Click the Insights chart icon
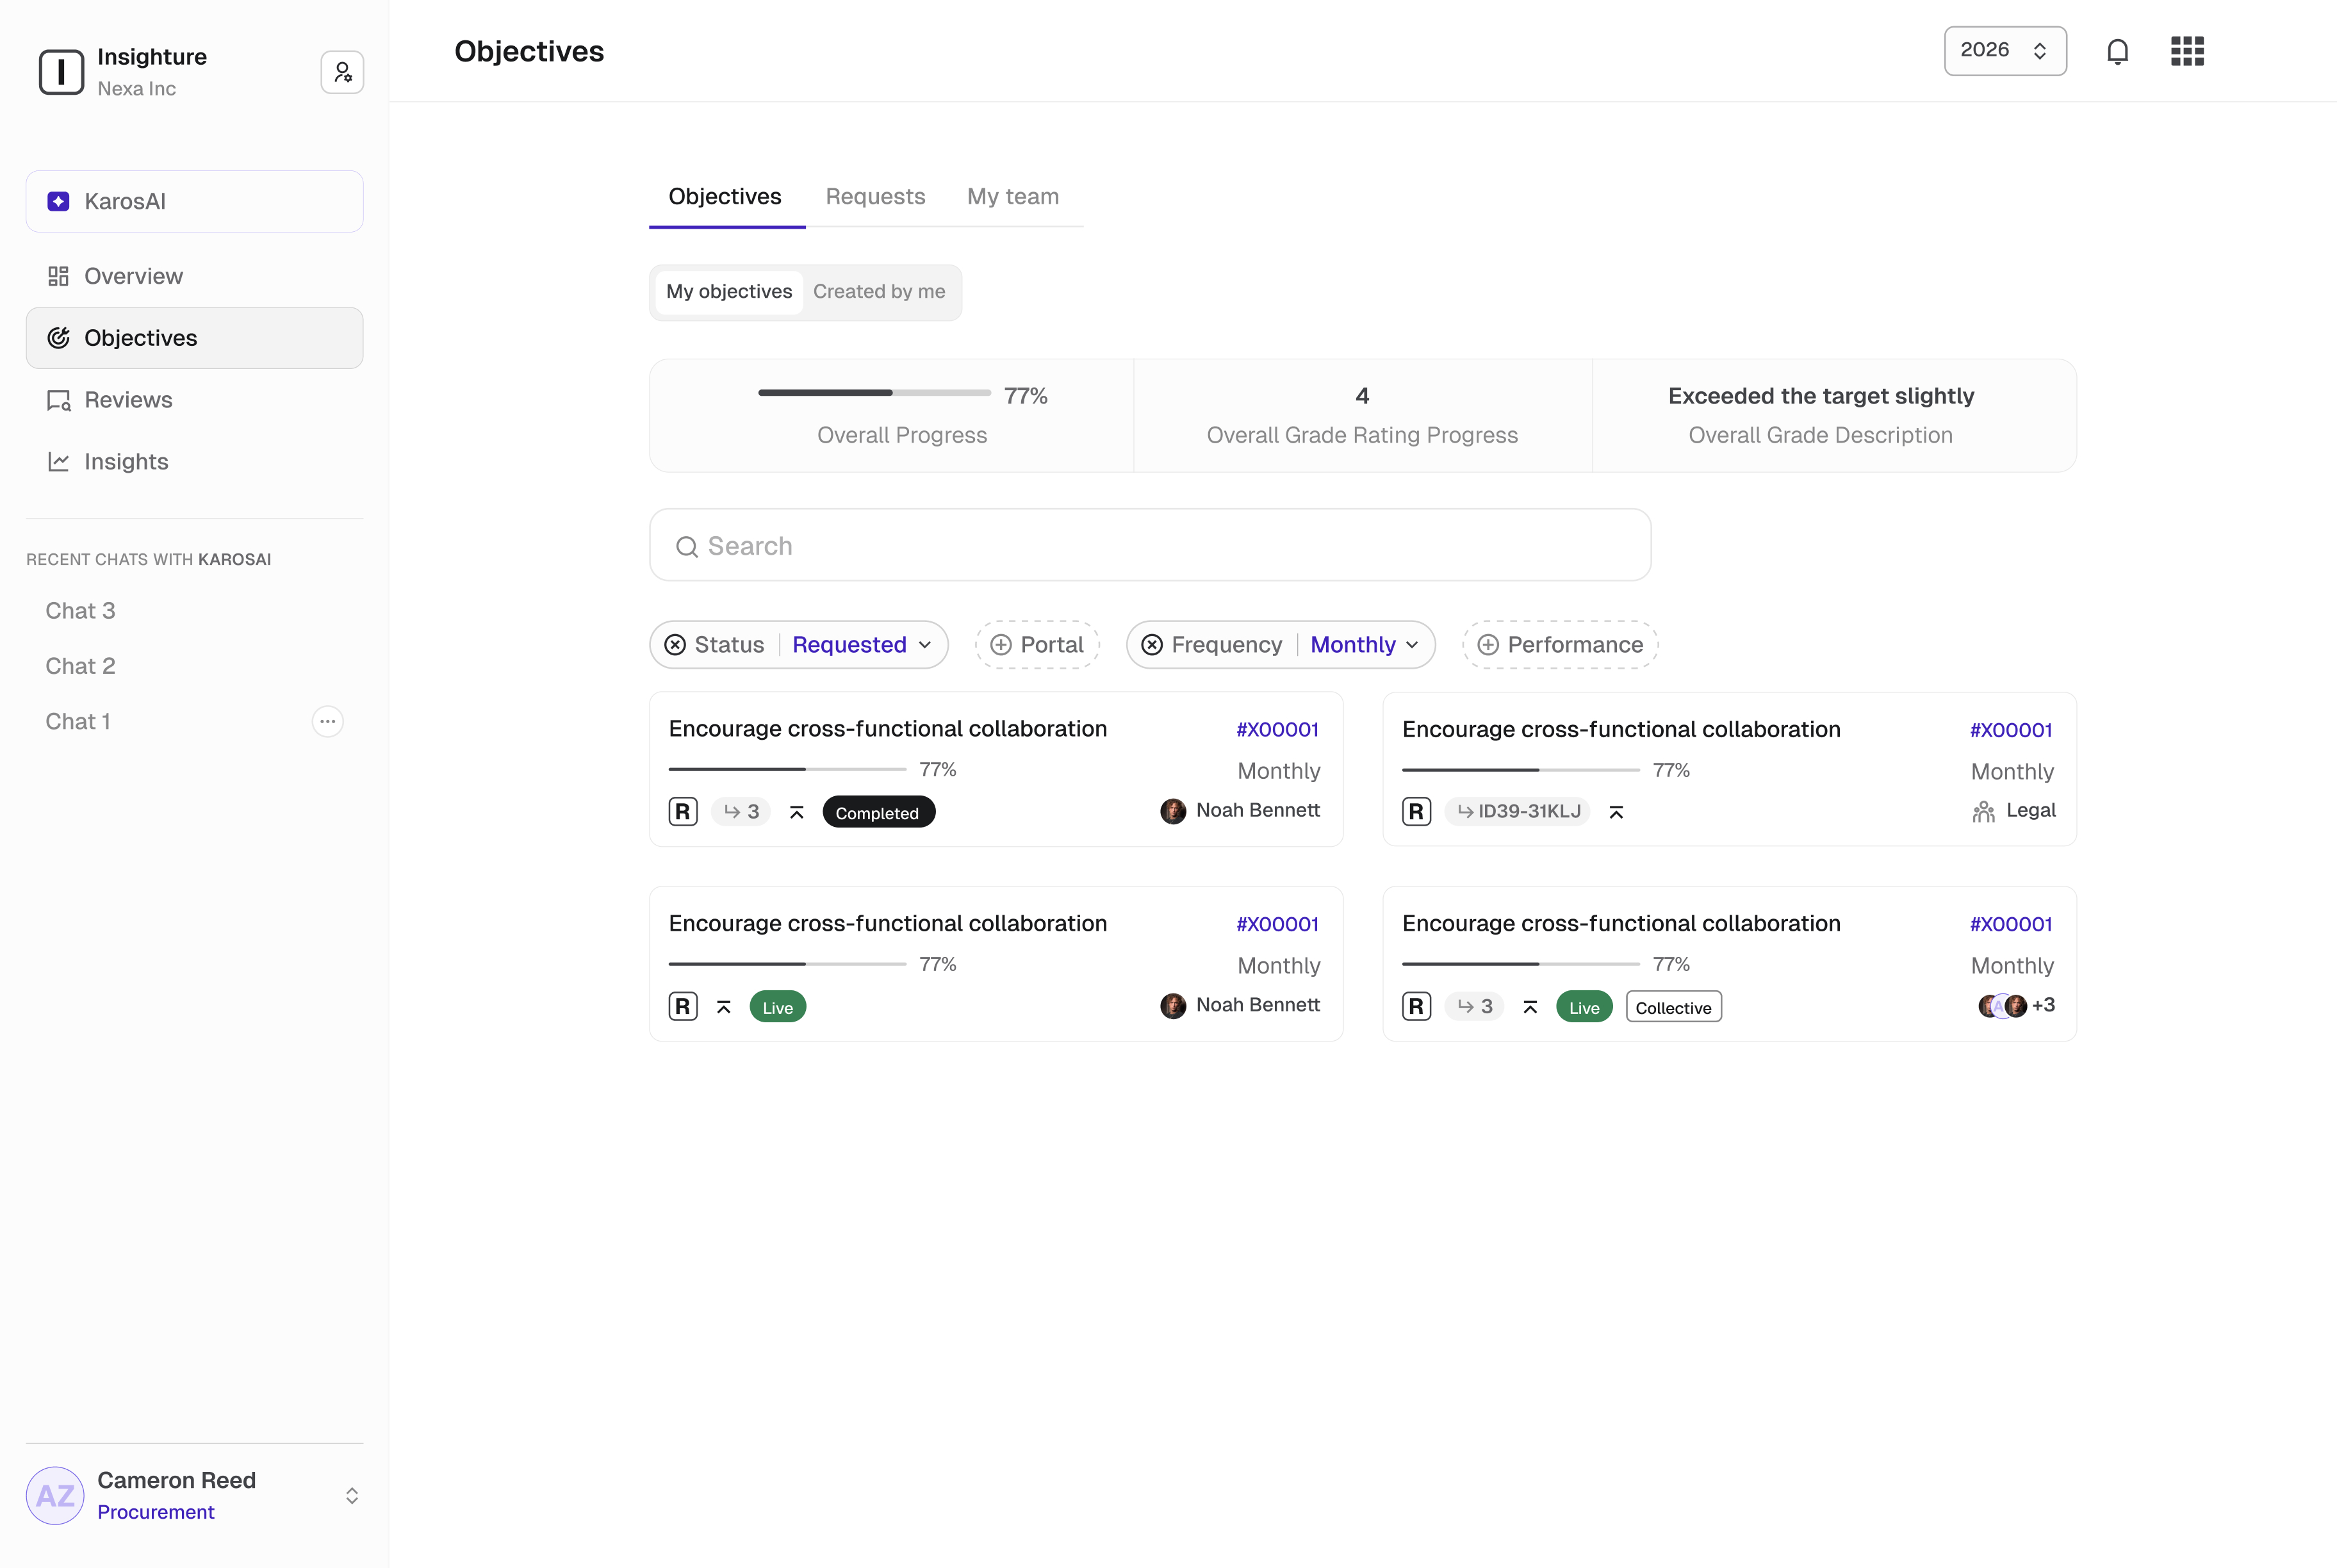 (x=59, y=462)
